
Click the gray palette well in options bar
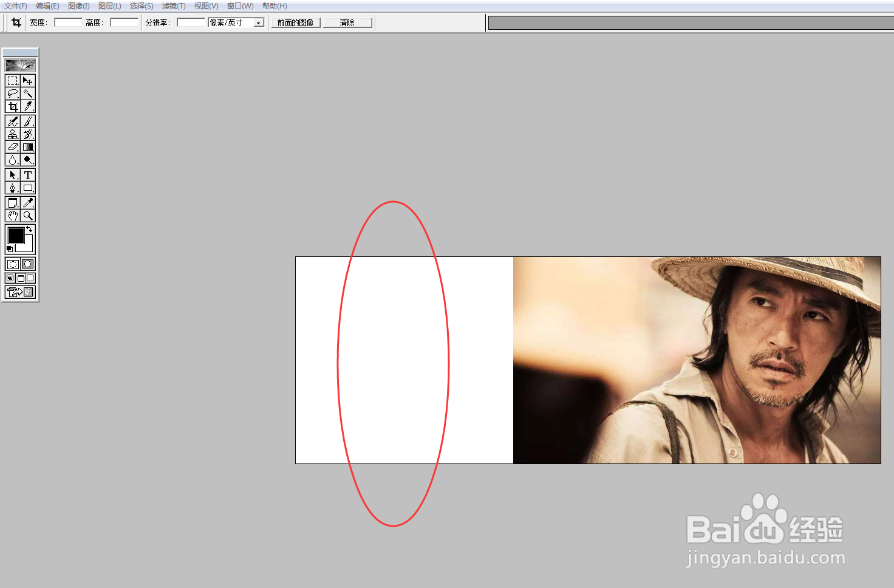pos(691,22)
